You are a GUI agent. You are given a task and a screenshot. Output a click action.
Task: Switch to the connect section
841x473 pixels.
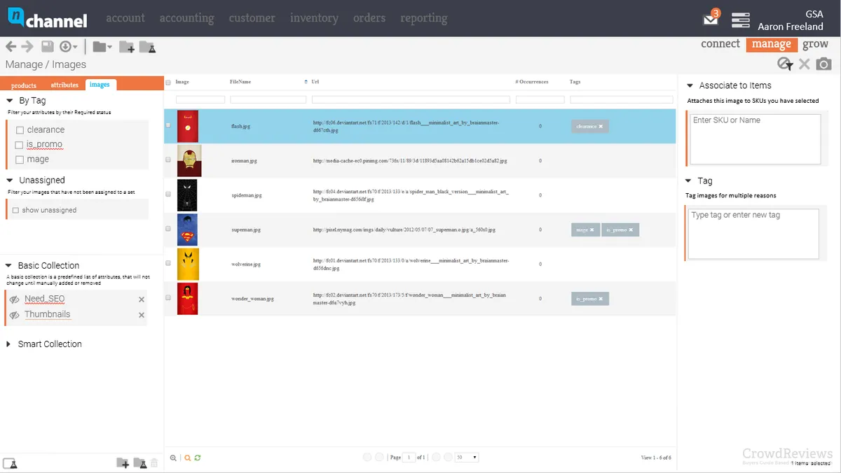click(720, 44)
